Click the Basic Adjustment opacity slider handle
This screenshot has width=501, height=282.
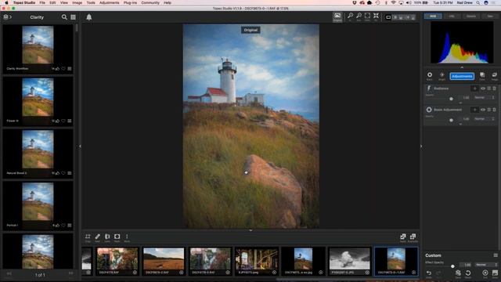(451, 120)
